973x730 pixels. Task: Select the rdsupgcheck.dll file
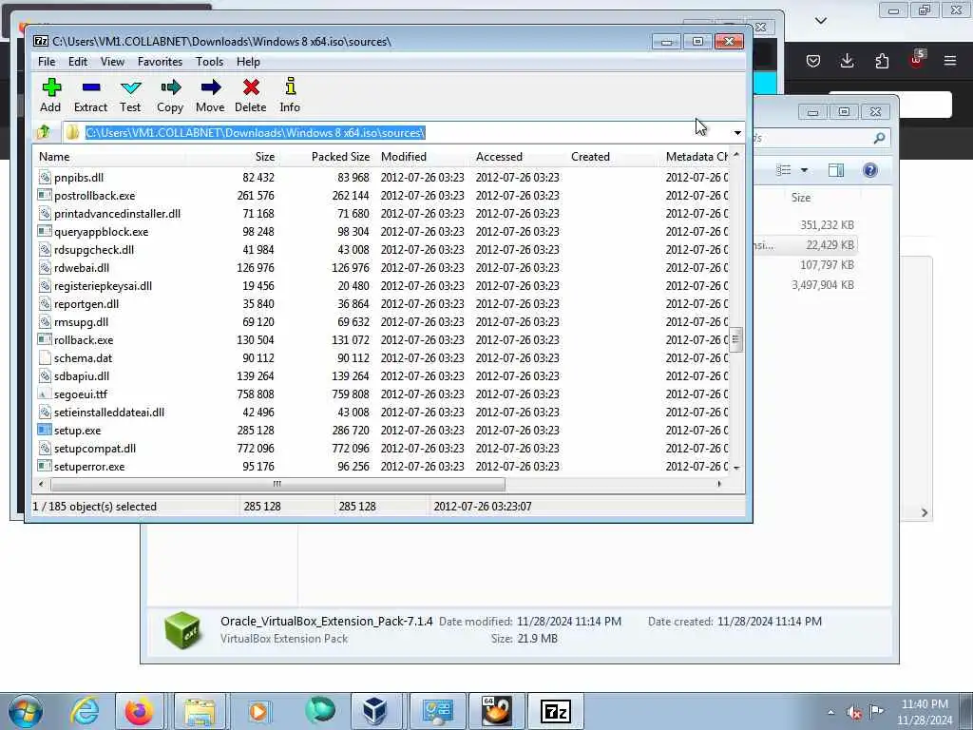[x=93, y=250]
